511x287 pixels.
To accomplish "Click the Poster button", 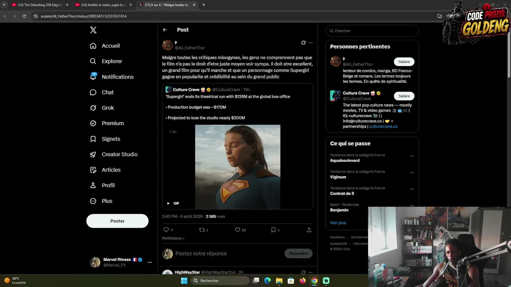I will pyautogui.click(x=117, y=221).
